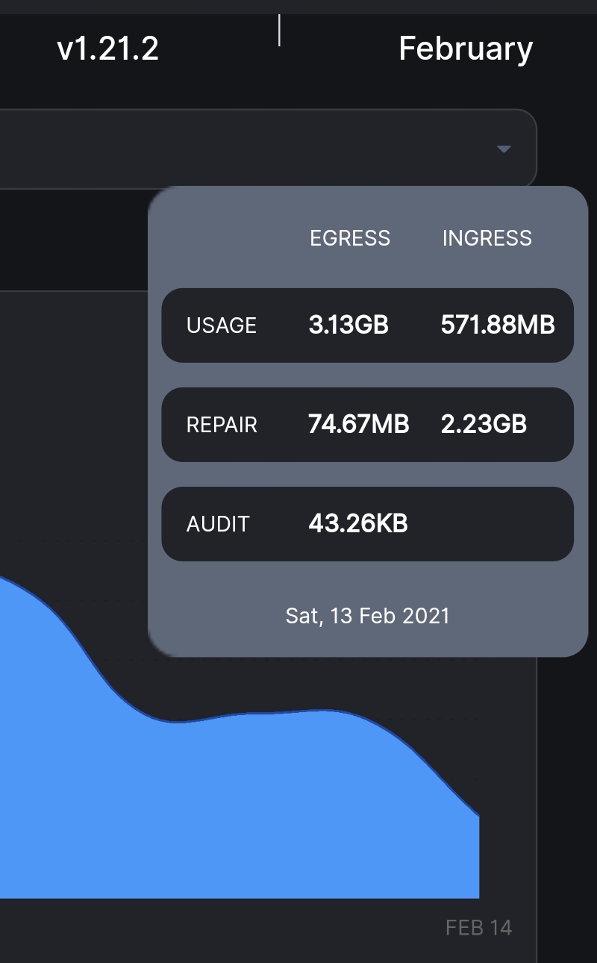Click the 571.88MB usage ingress value
This screenshot has width=597, height=963.
pos(498,325)
